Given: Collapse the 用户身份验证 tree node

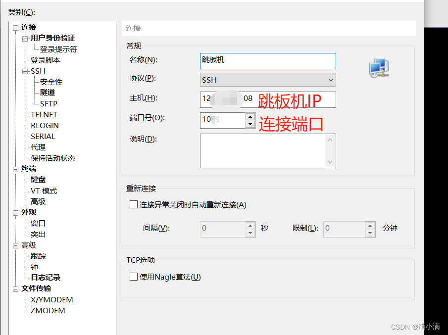Looking at the screenshot, I should click(x=25, y=39).
